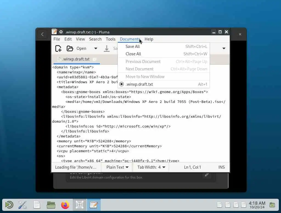281x213 pixels.
Task: Click the </metadata> closing tag line
Action: [69, 136]
